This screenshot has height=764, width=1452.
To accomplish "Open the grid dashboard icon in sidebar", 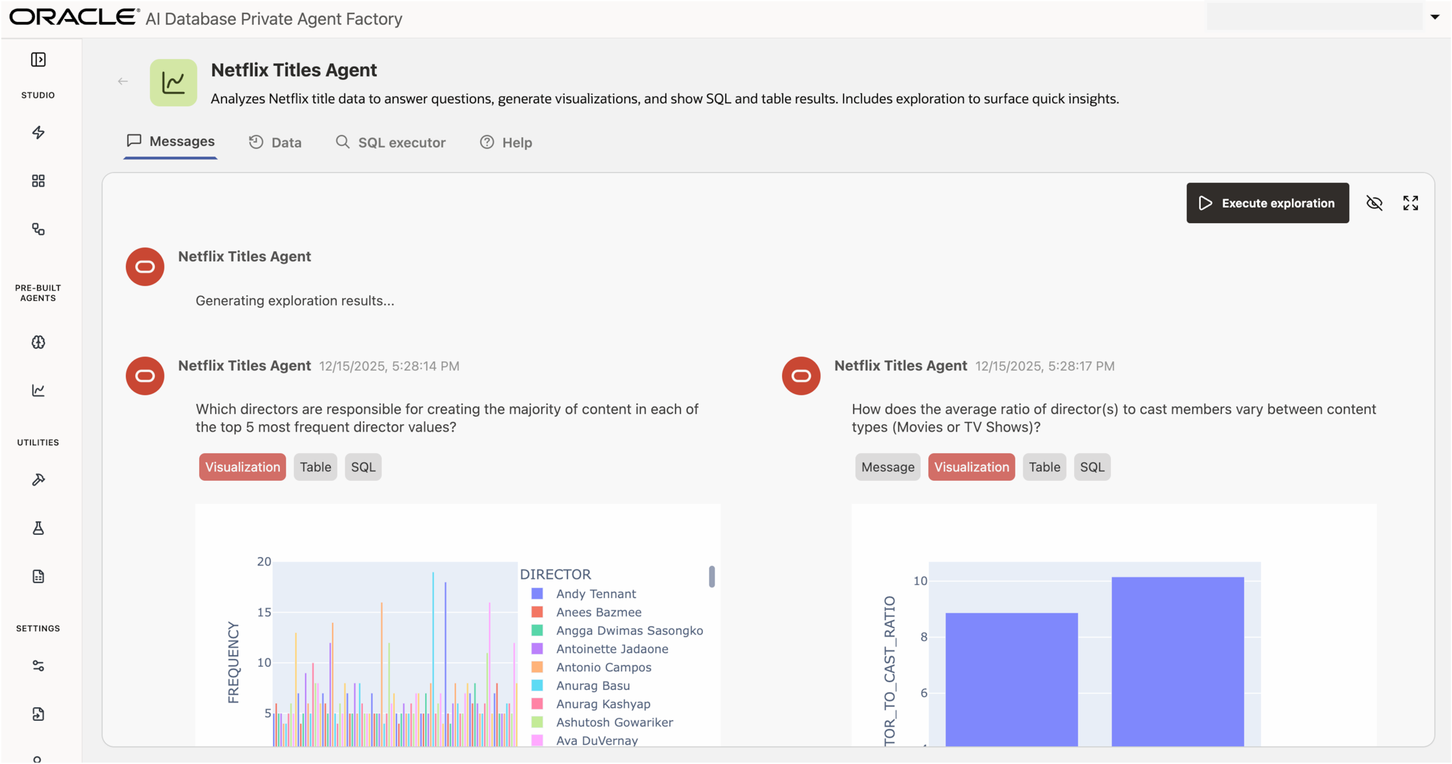I will tap(38, 181).
